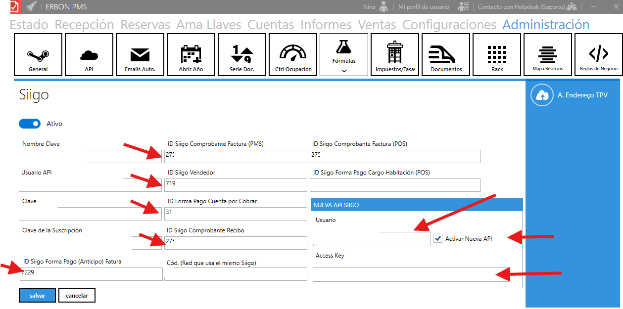Click the cancelar button

[77, 295]
